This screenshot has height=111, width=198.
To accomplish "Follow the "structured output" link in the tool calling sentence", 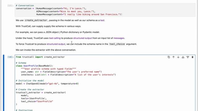I will (83, 38).
